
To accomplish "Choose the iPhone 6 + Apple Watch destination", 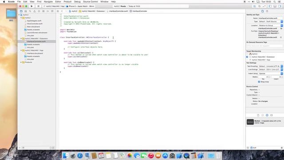I will click(x=80, y=6).
